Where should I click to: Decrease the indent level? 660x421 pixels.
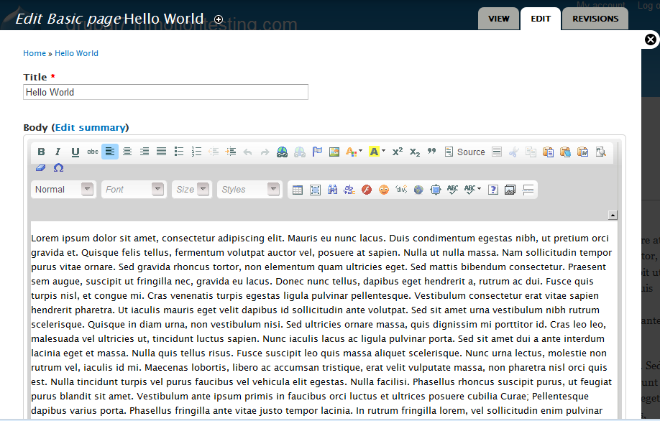[x=214, y=152]
